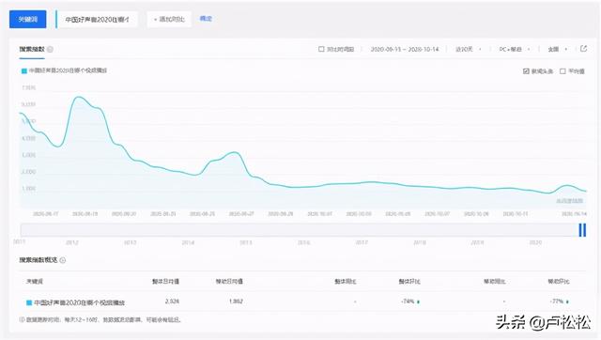Click the 中国好声音2020 keyword row in table

point(302,302)
